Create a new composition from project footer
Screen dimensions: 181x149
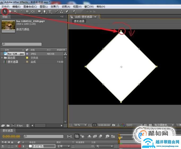pos(13,126)
